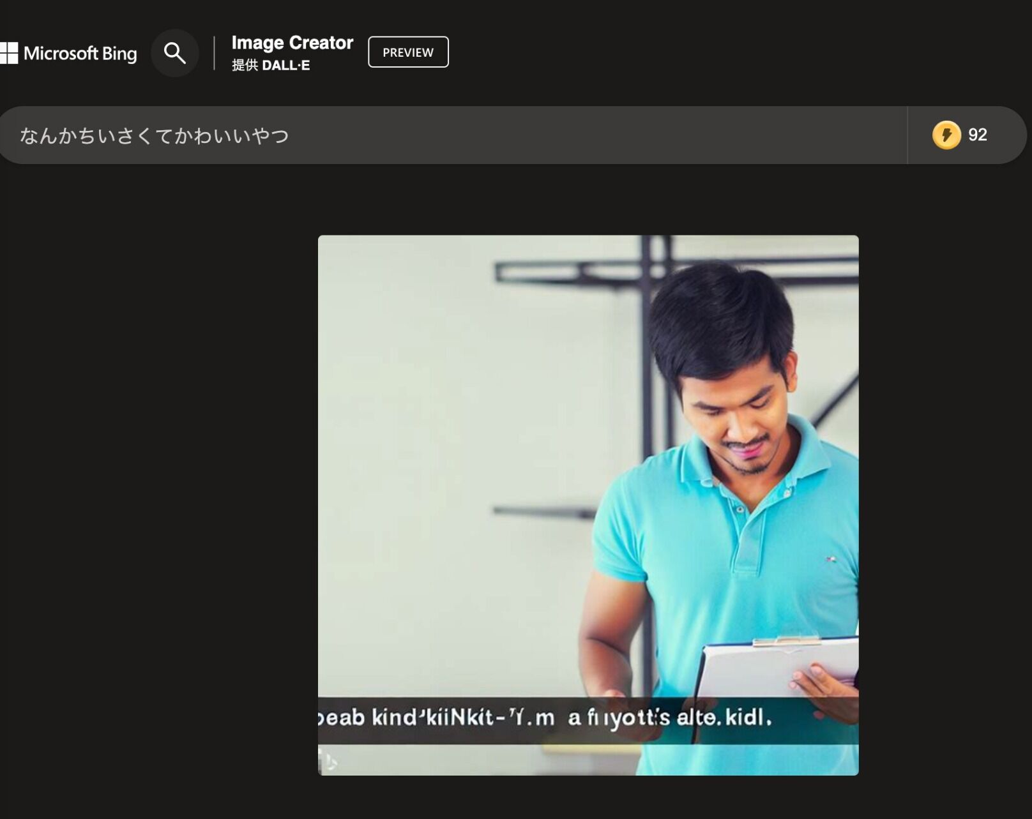
Task: Open search with the magnifier icon
Action: coord(174,53)
